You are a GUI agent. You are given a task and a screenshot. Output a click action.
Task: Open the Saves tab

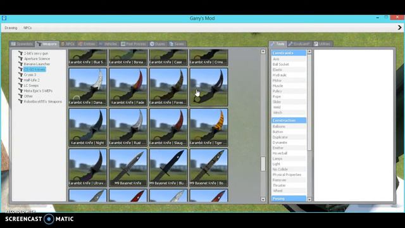click(x=177, y=44)
